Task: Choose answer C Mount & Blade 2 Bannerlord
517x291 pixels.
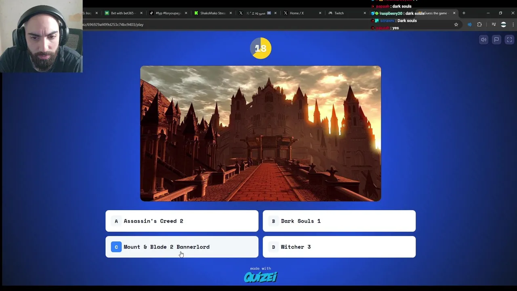Action: [x=182, y=247]
